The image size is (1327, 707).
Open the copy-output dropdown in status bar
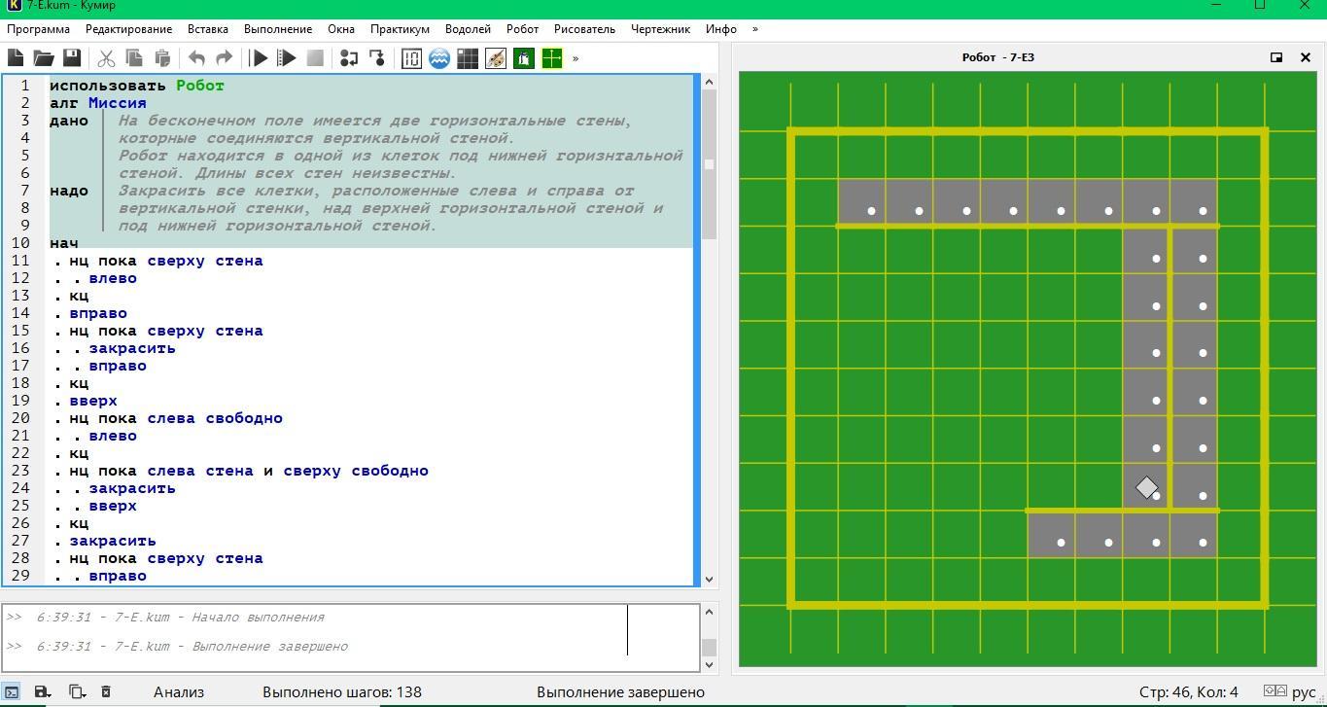click(76, 692)
